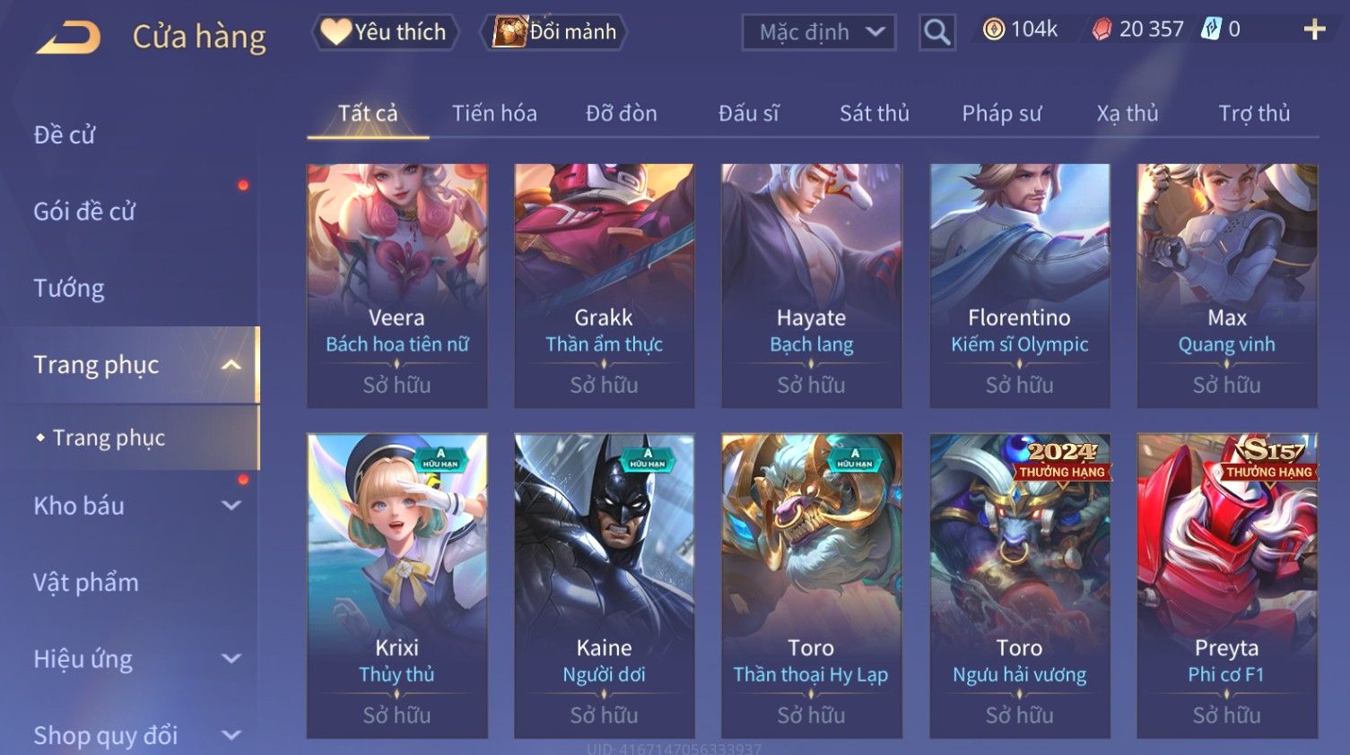Click the golden back arrow icon
Screen dimensions: 1350x755
point(68,38)
